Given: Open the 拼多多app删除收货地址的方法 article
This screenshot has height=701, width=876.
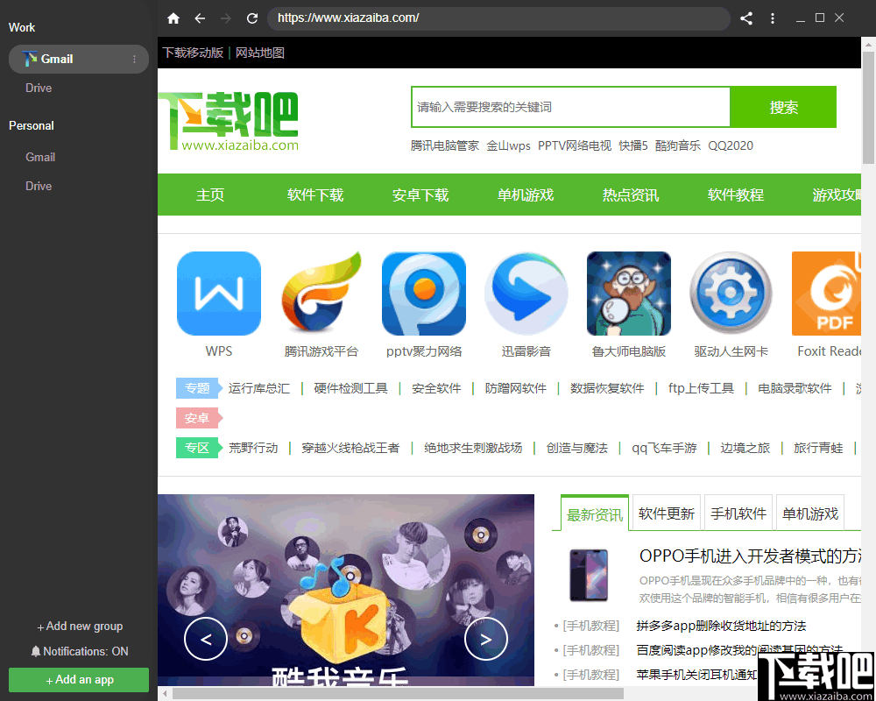Looking at the screenshot, I should (721, 627).
